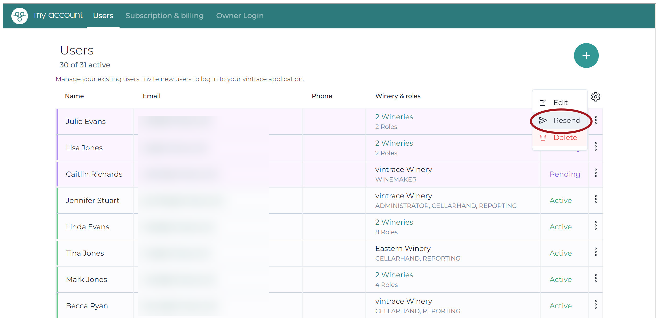Choose Delete from the context menu
The image size is (661, 322).
[560, 138]
